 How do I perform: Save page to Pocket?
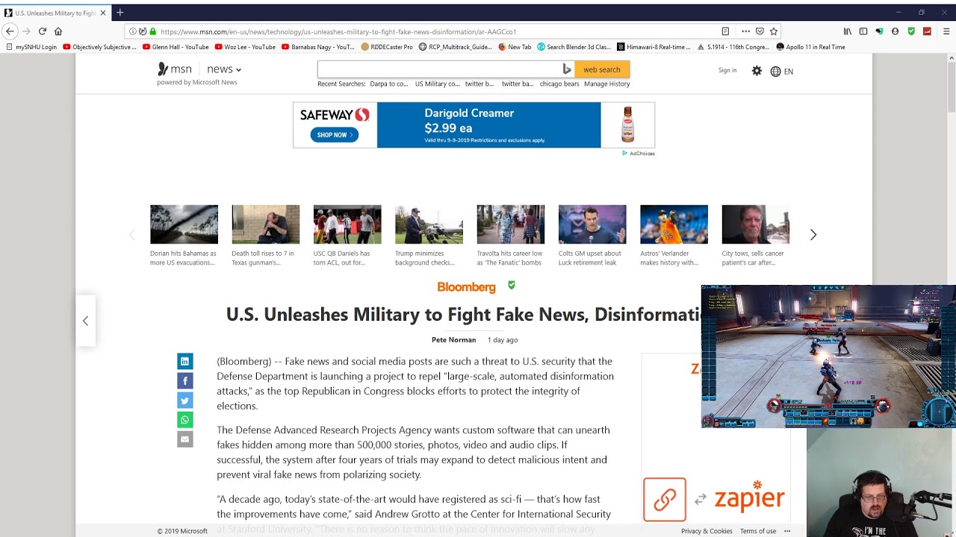[x=760, y=31]
